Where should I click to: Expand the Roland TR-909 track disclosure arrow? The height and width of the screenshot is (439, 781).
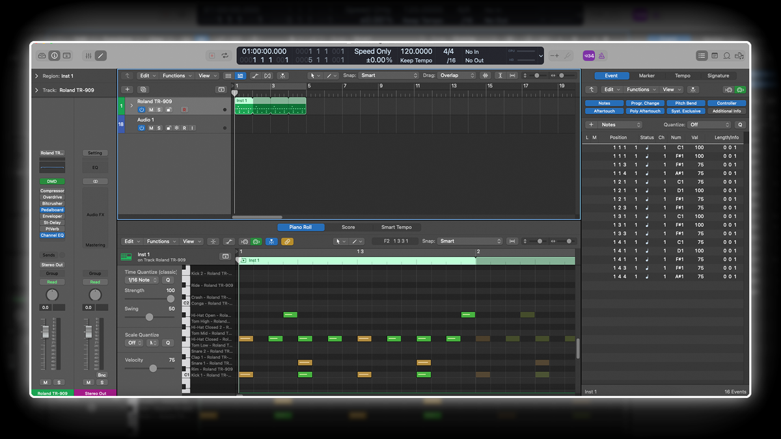click(x=131, y=105)
